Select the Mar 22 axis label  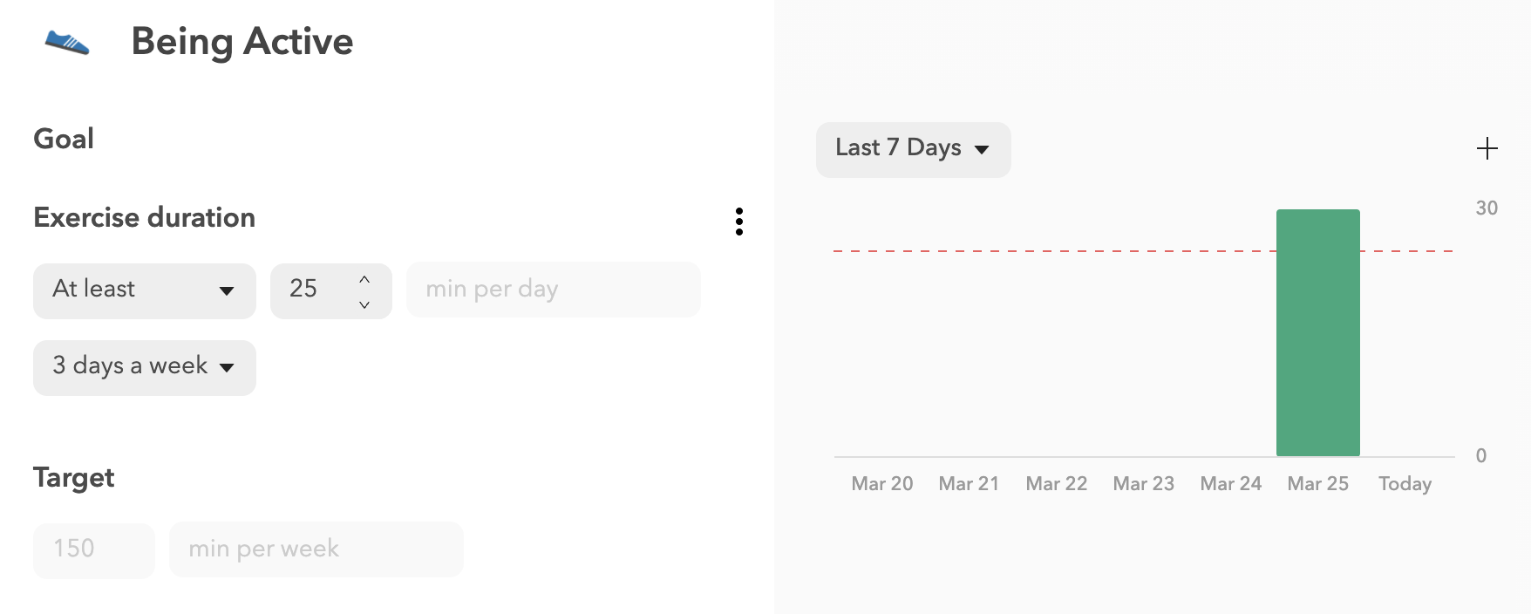click(1057, 484)
